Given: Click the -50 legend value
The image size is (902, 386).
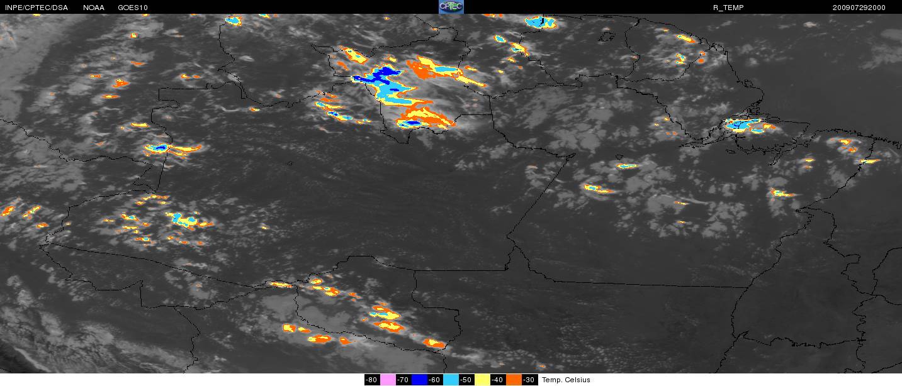Looking at the screenshot, I should (466, 380).
